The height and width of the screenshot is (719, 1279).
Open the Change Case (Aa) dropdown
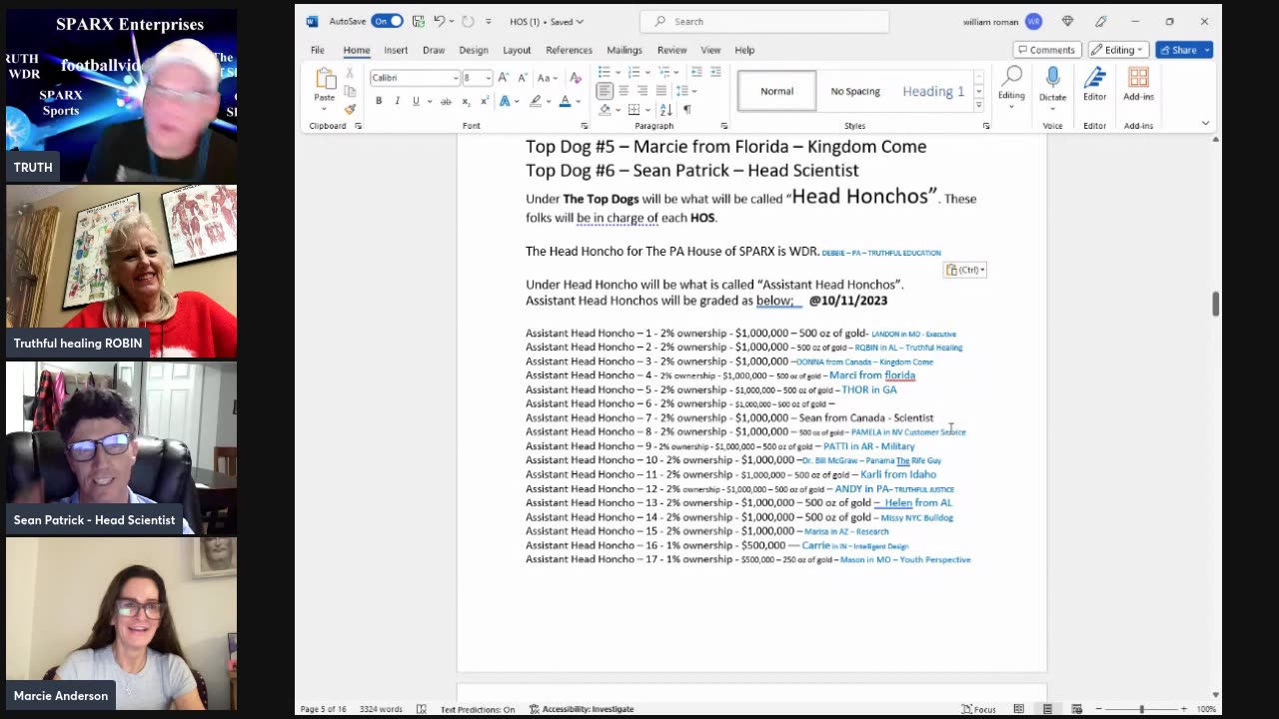click(548, 78)
